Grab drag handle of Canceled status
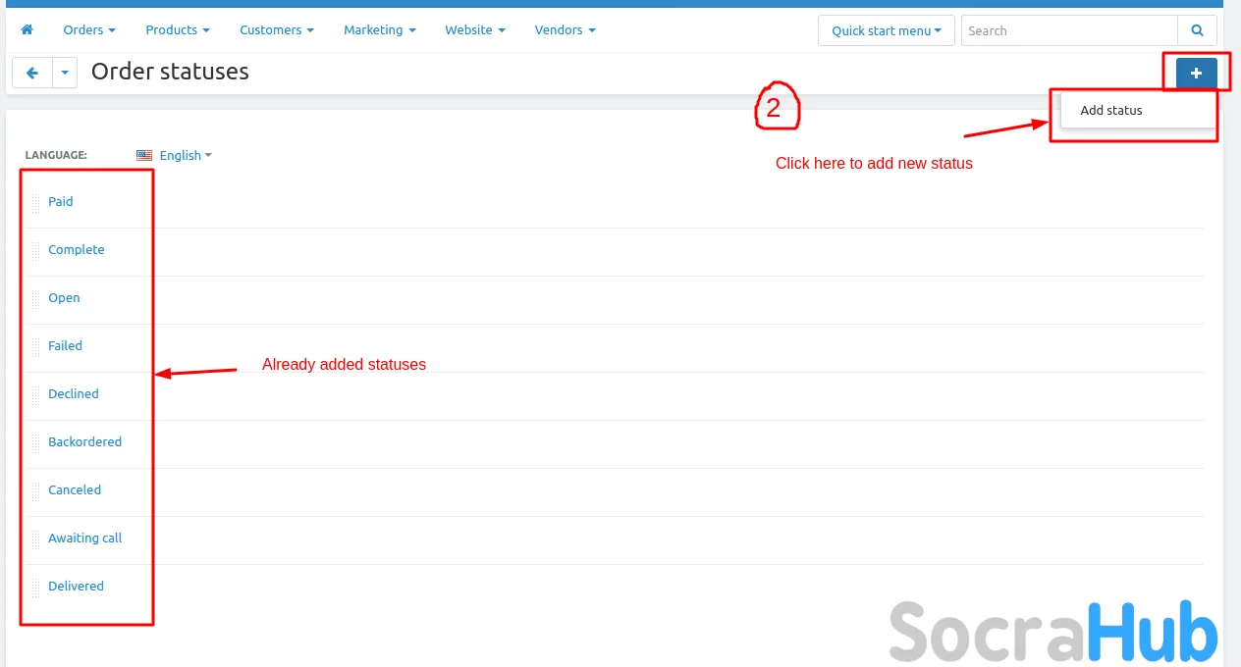 tap(36, 490)
